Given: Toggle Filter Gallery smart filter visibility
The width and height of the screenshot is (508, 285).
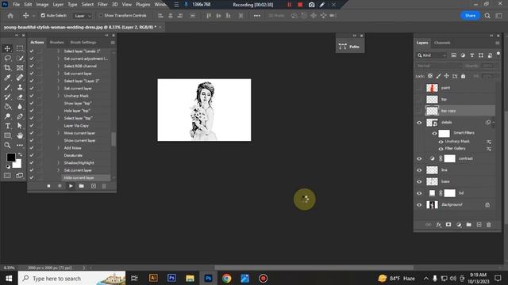Looking at the screenshot, I should tap(441, 149).
